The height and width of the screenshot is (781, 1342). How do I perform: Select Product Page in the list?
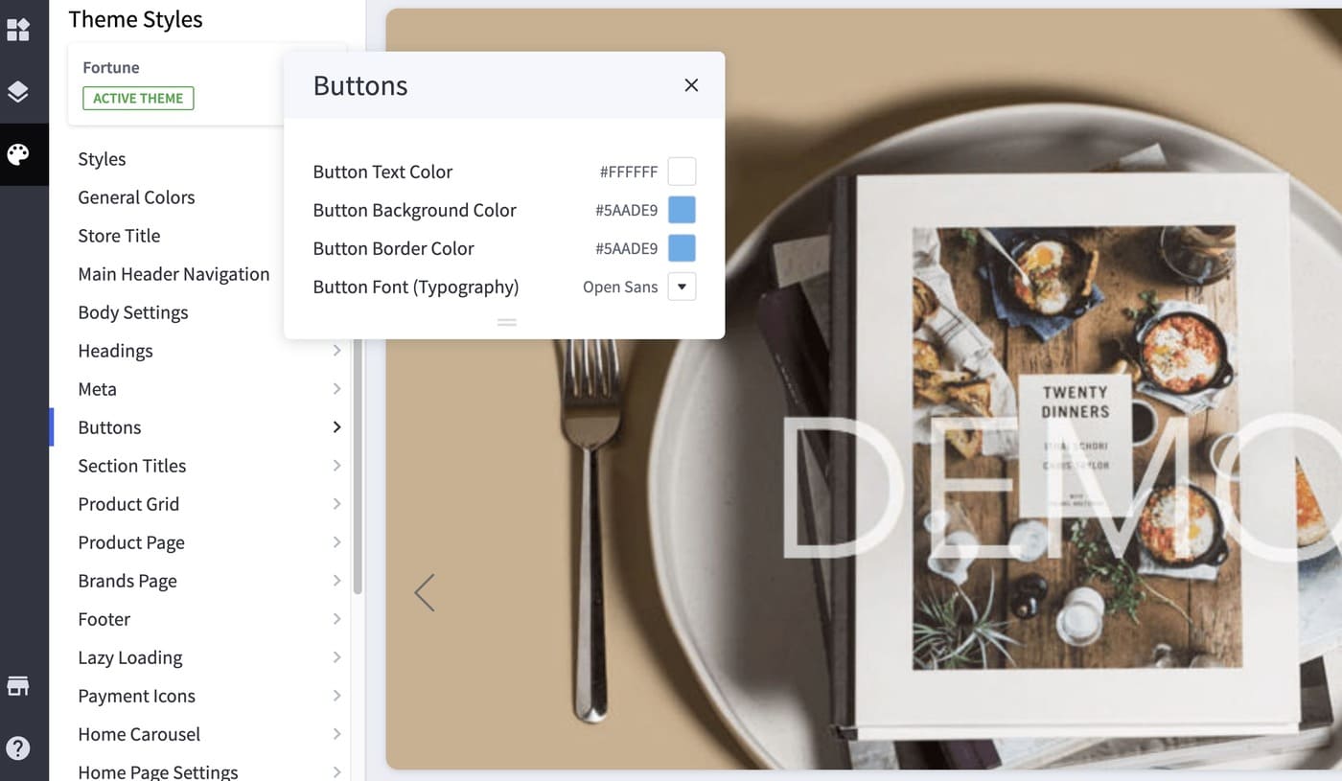[x=131, y=542]
